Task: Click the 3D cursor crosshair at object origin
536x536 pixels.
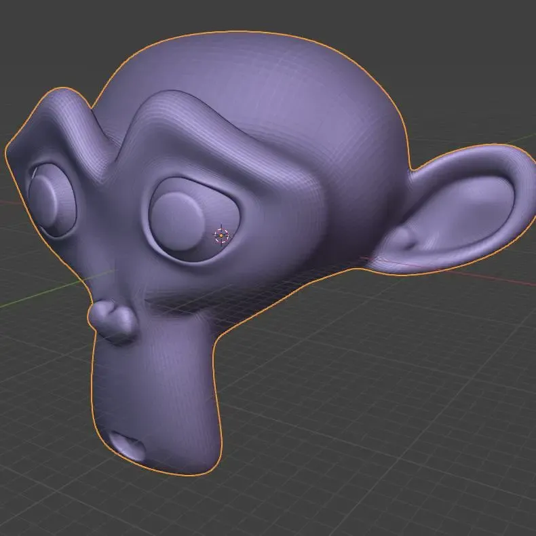Action: coord(221,235)
